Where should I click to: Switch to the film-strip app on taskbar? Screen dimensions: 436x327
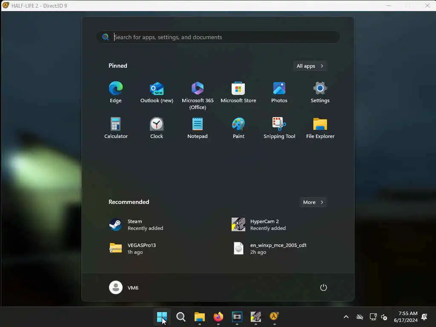pos(237,316)
